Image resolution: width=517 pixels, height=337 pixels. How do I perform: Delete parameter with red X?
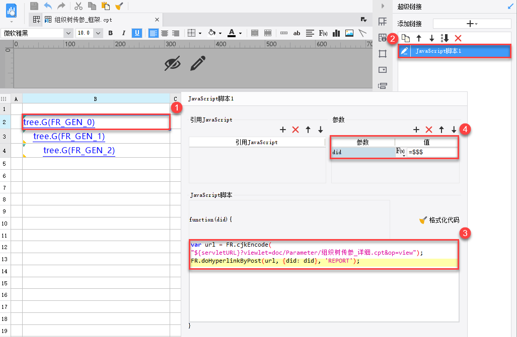tap(428, 130)
